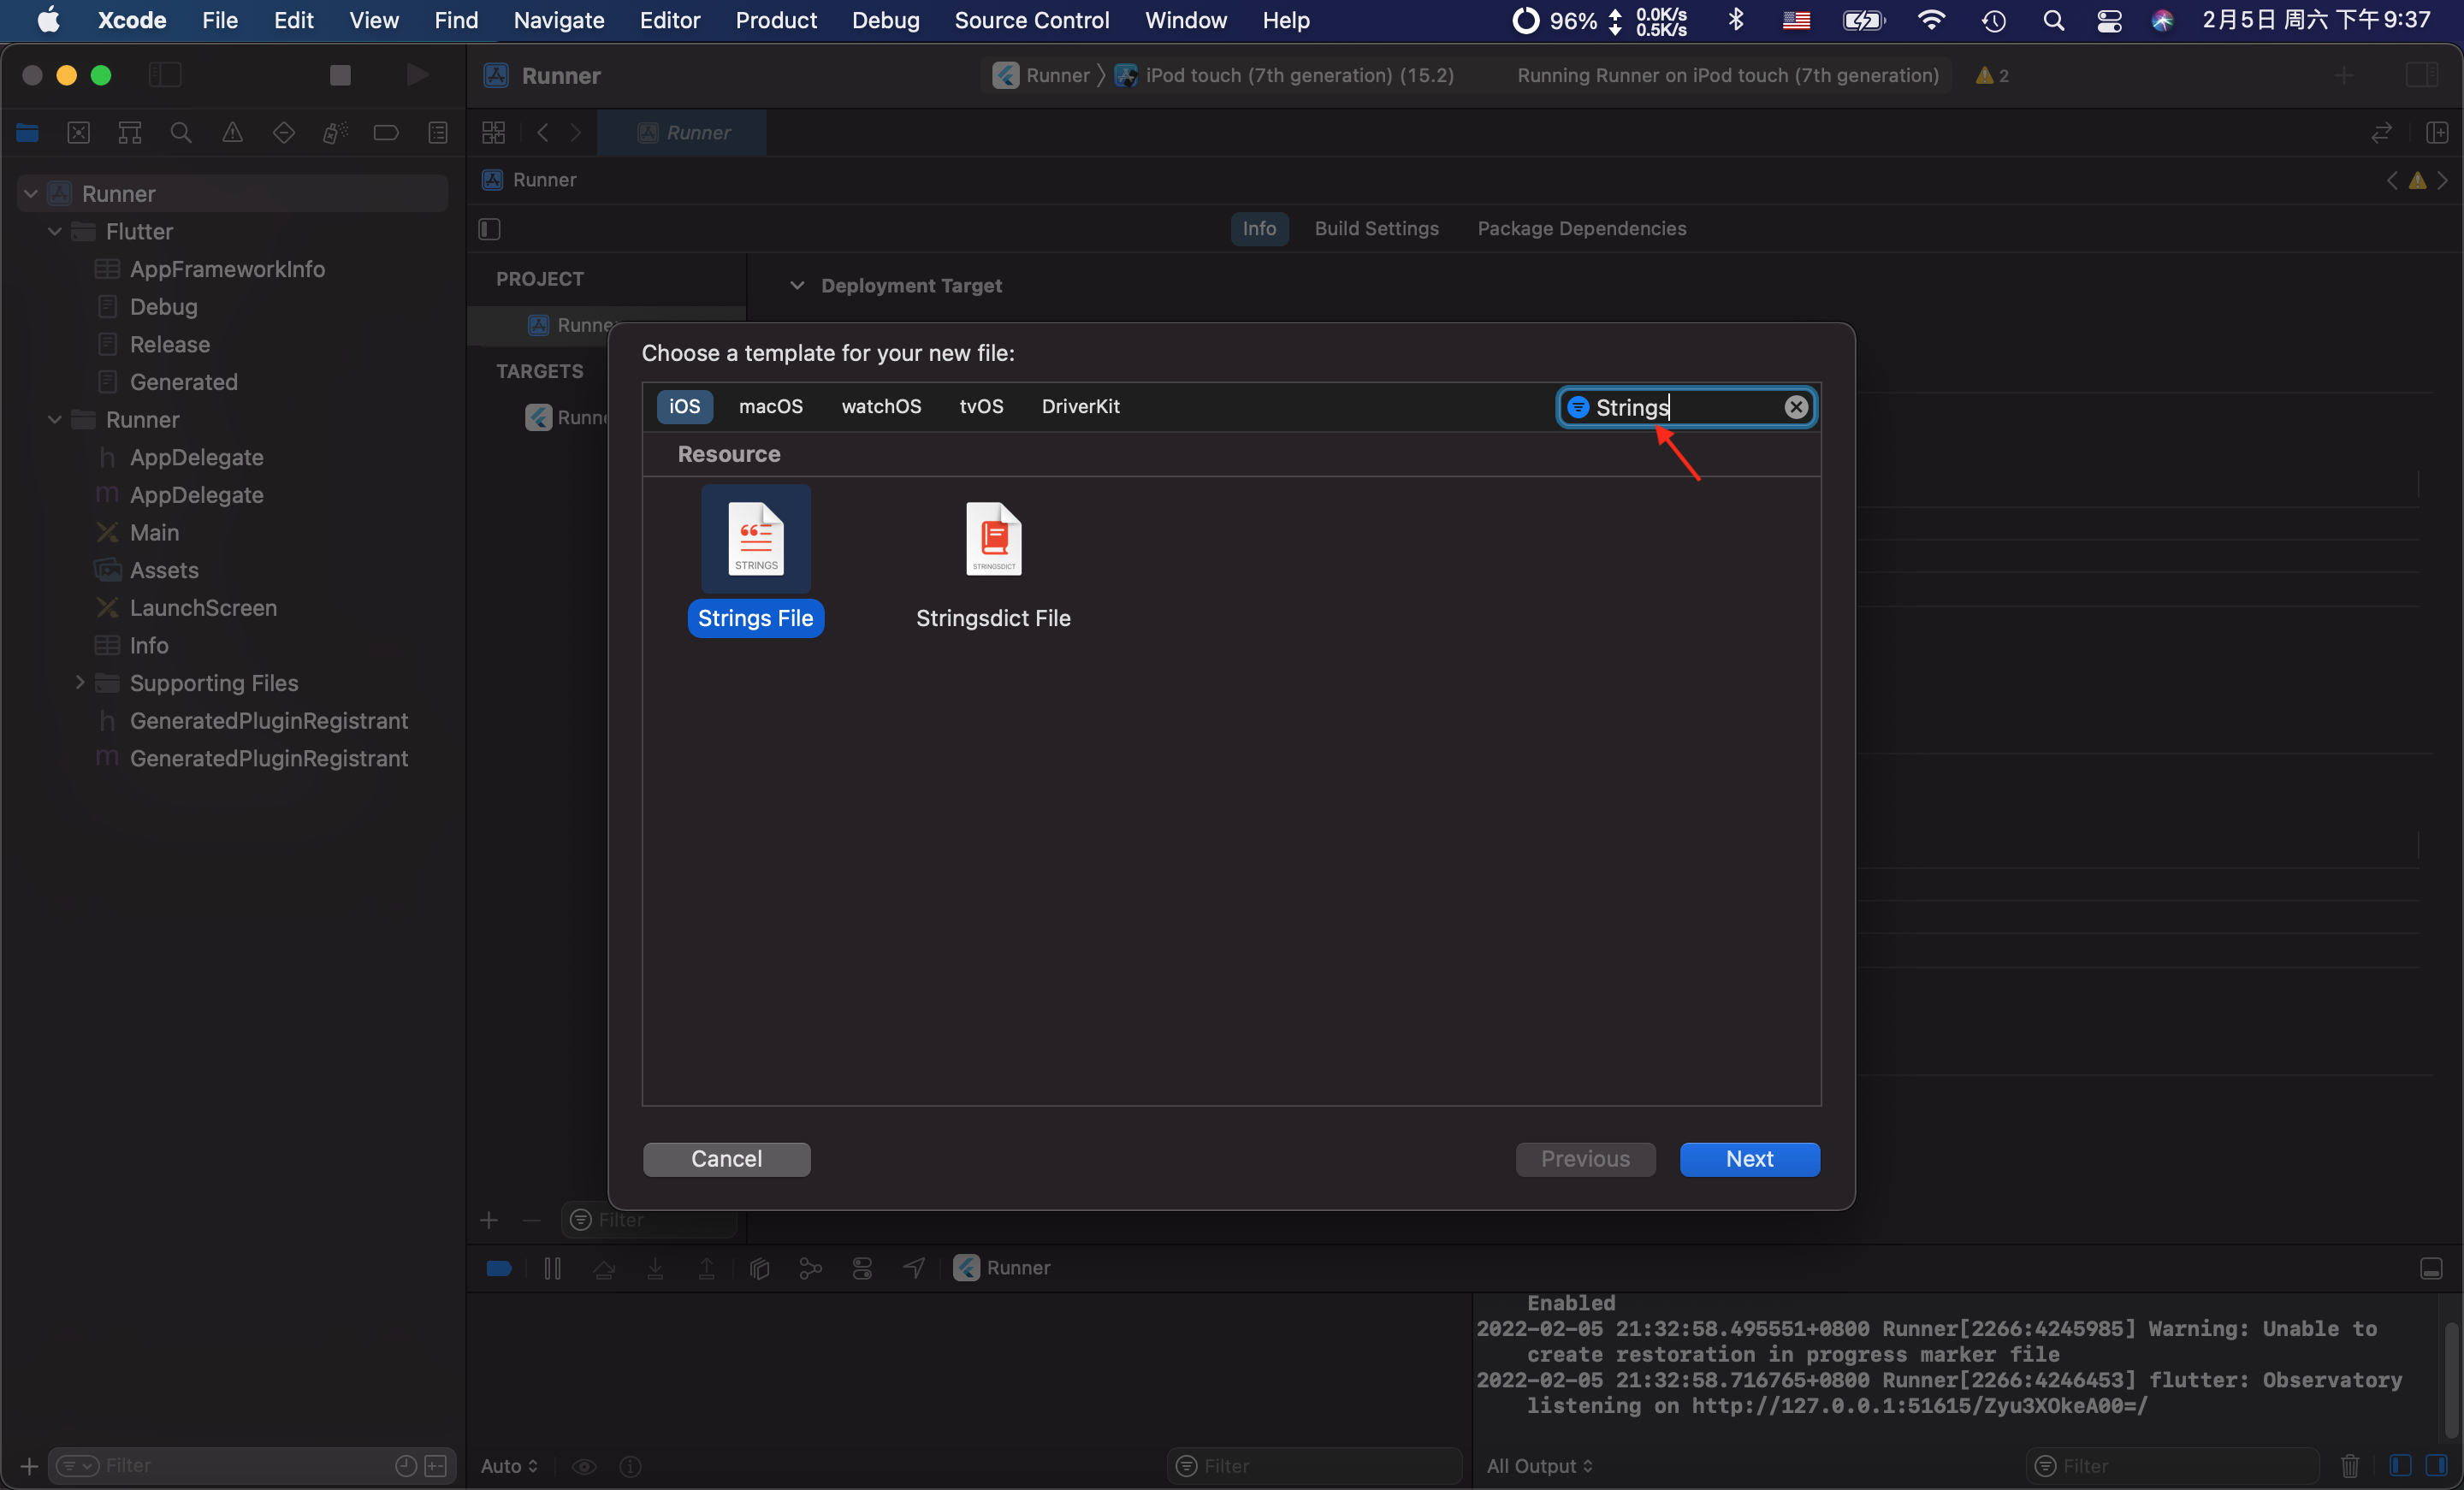Switch to the tvOS platform tab
Image resolution: width=2464 pixels, height=1490 pixels.
click(x=981, y=406)
